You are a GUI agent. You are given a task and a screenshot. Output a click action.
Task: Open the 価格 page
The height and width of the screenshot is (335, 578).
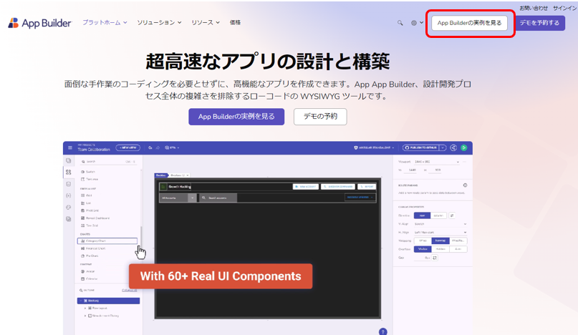point(235,22)
